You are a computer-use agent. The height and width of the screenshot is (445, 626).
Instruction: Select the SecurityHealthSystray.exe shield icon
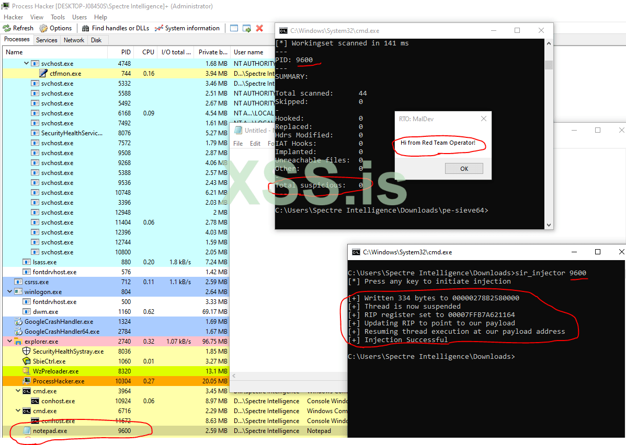(27, 352)
